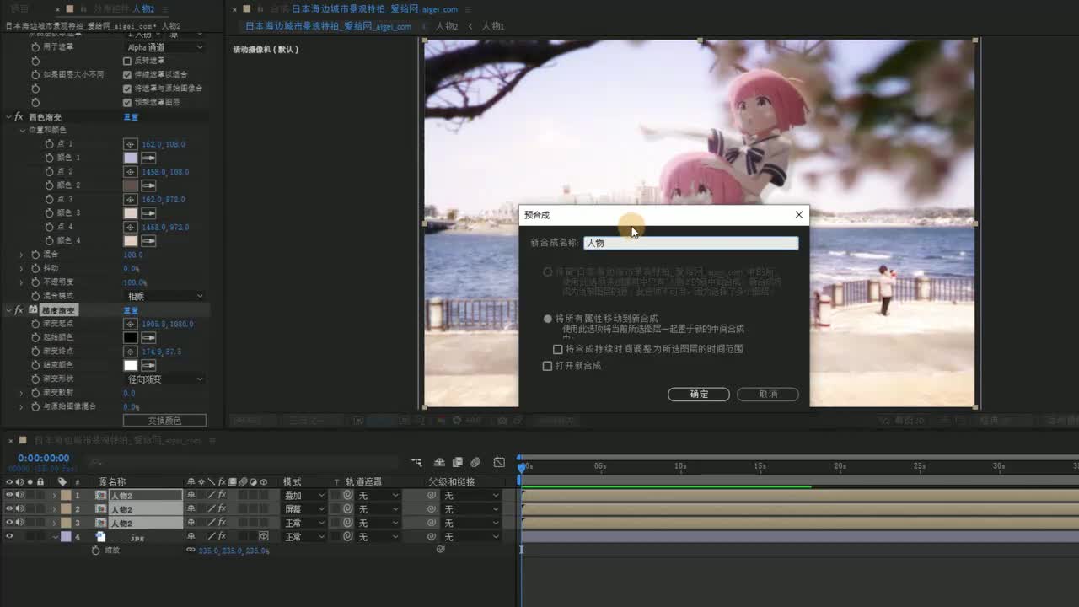Image resolution: width=1079 pixels, height=607 pixels.
Task: Check the 打开新合成 checkbox
Action: (x=547, y=366)
